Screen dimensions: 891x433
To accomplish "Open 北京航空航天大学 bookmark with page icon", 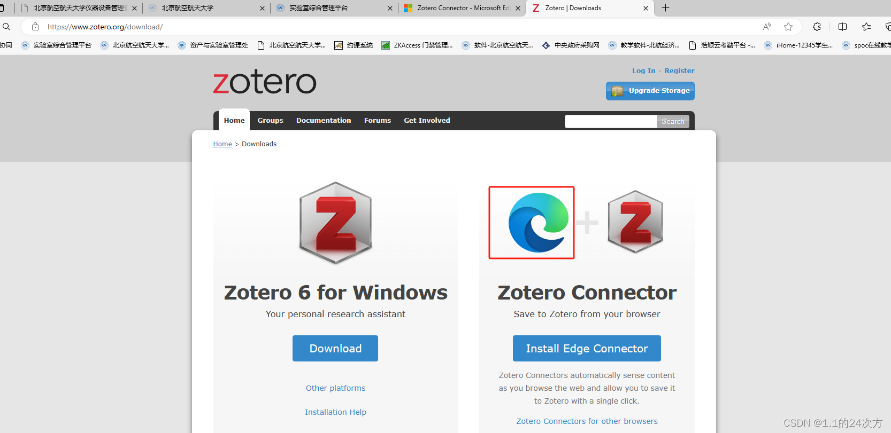I will coord(291,45).
